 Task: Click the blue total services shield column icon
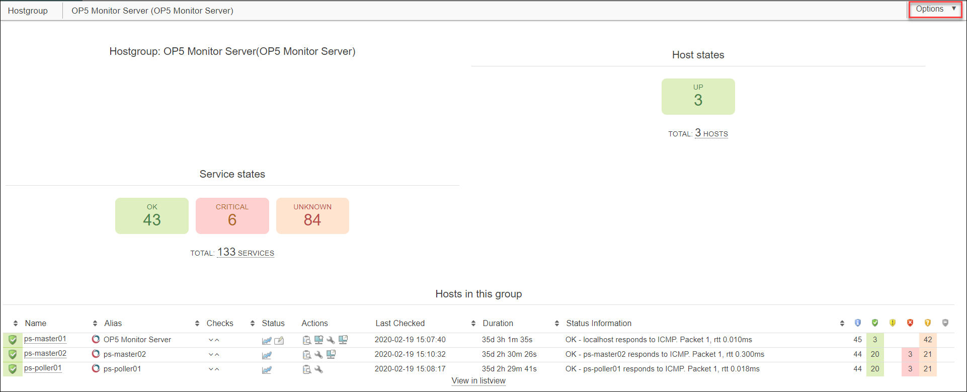point(858,323)
